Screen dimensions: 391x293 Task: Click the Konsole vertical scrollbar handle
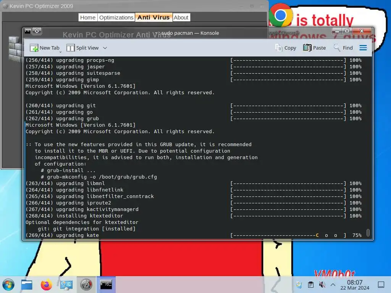368,232
